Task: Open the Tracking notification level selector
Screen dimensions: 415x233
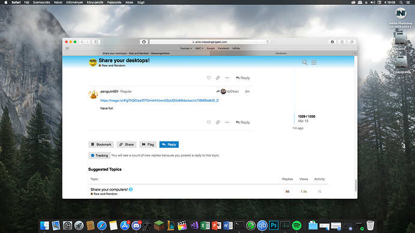Action: [x=99, y=156]
